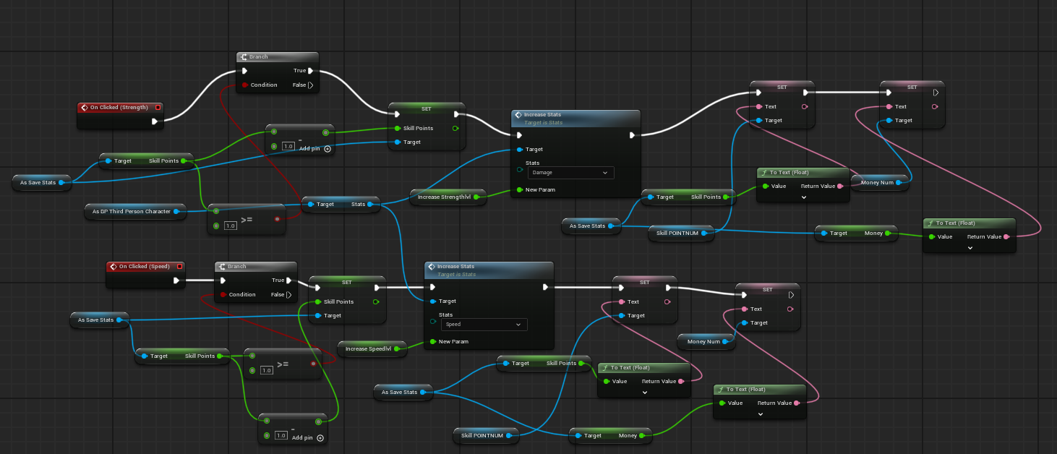Click the On Clicked (Strength) event icon
The width and height of the screenshot is (1057, 454).
click(85, 108)
